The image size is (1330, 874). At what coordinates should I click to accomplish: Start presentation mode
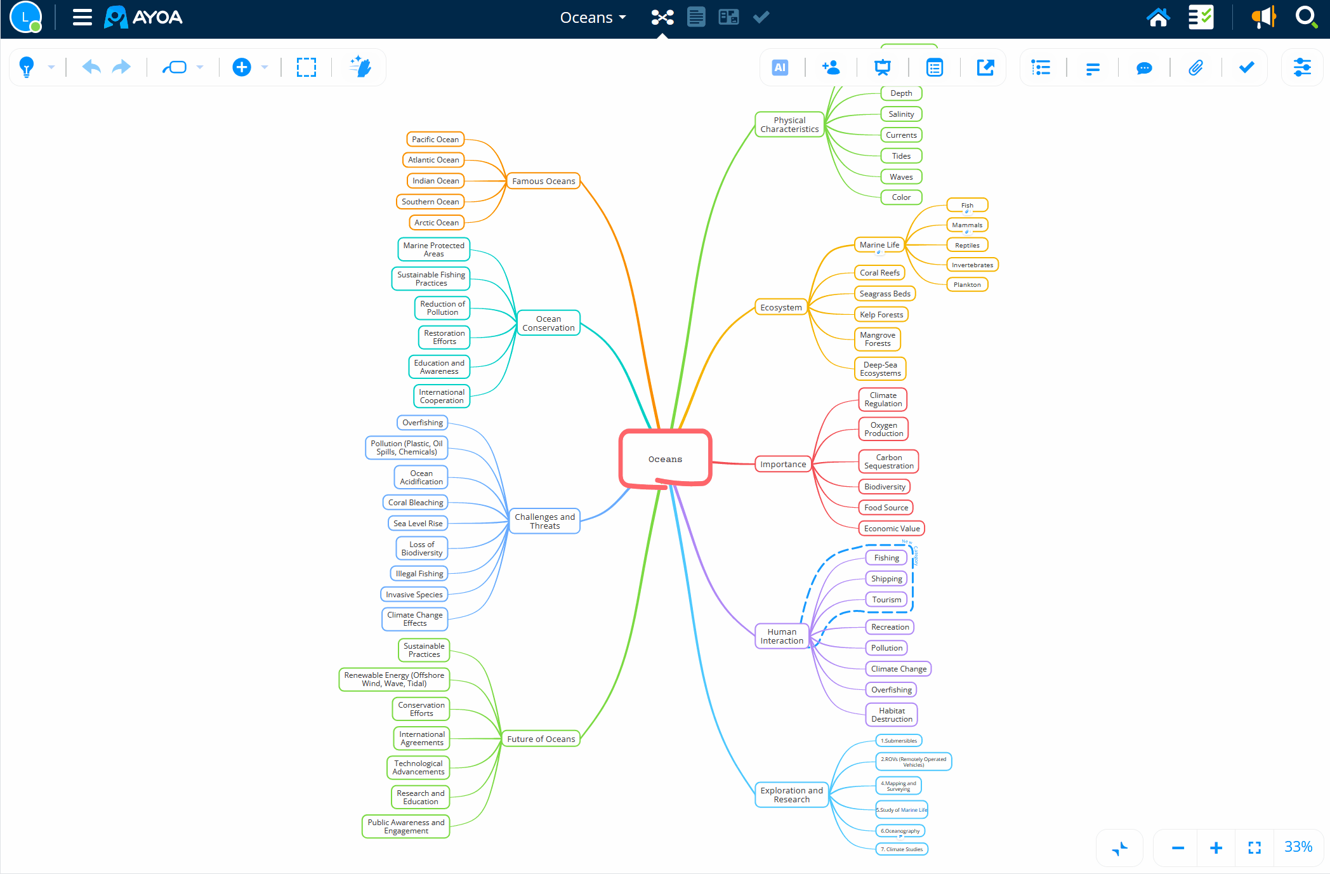click(883, 67)
